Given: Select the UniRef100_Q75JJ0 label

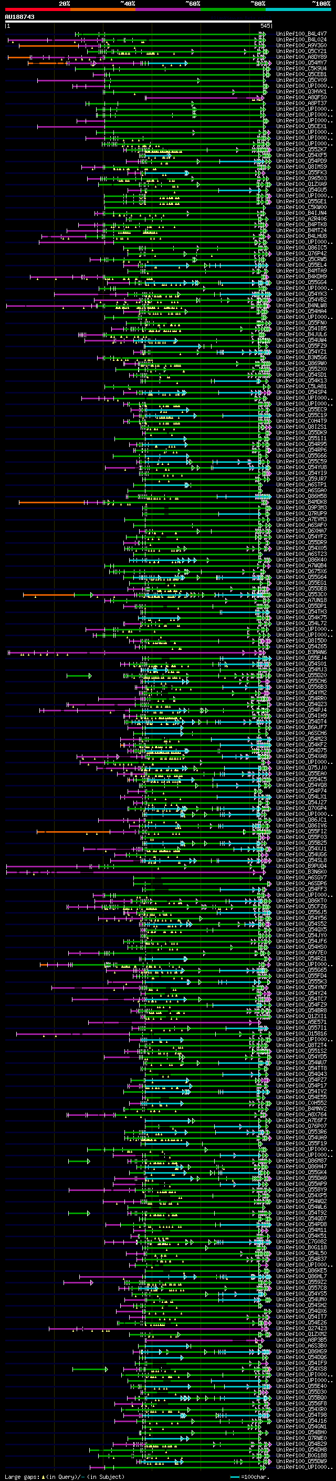Looking at the screenshot, I should (x=301, y=768).
